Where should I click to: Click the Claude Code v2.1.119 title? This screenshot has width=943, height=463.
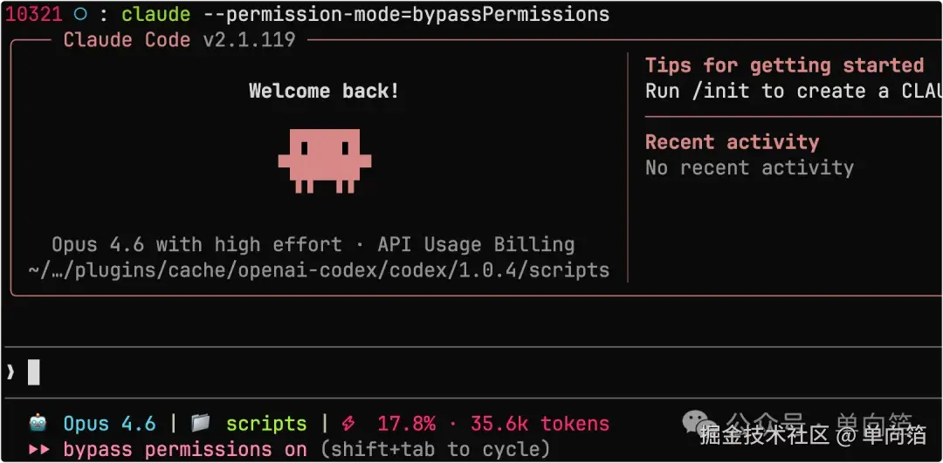point(179,39)
